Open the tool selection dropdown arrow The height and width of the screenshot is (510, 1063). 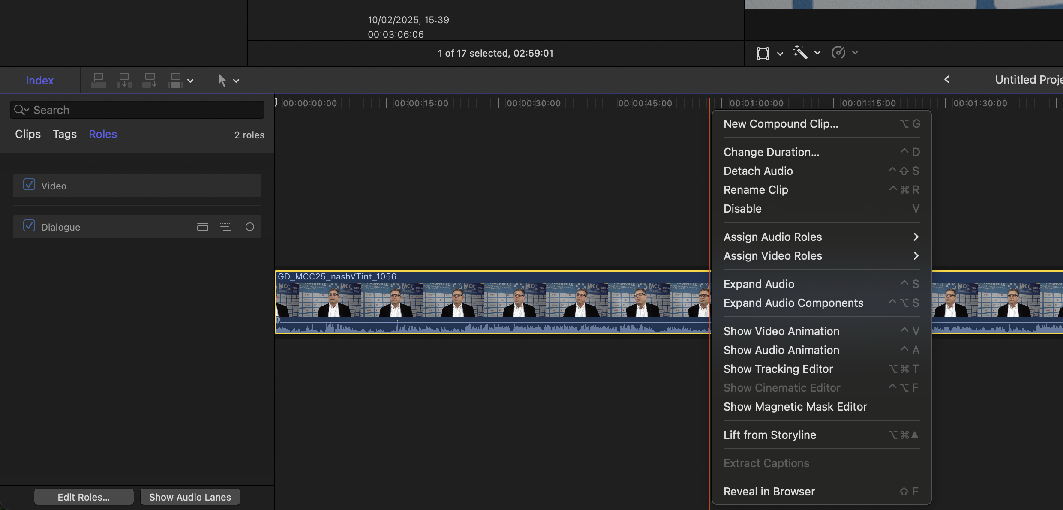[x=236, y=81]
